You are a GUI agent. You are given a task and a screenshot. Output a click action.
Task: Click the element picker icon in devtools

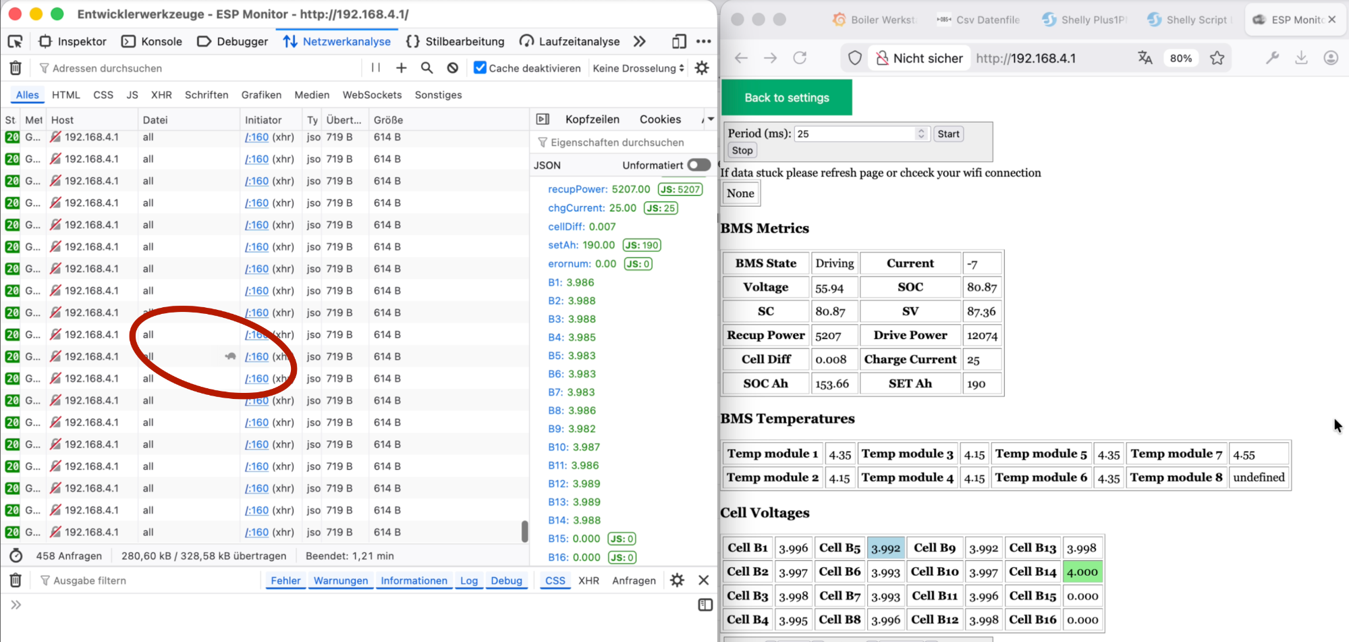point(15,42)
